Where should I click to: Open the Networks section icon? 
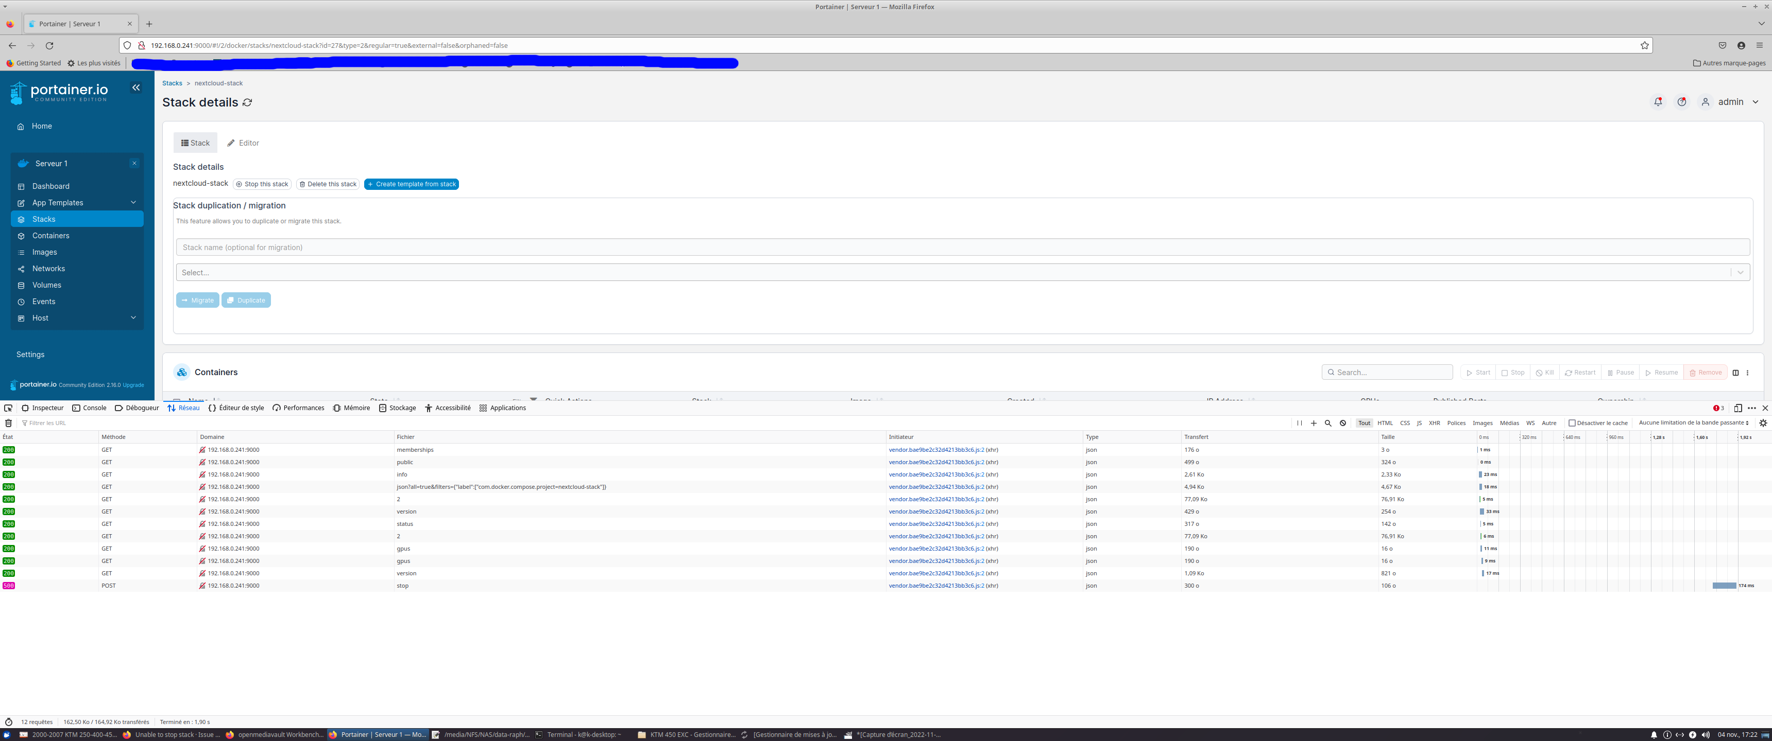[21, 268]
